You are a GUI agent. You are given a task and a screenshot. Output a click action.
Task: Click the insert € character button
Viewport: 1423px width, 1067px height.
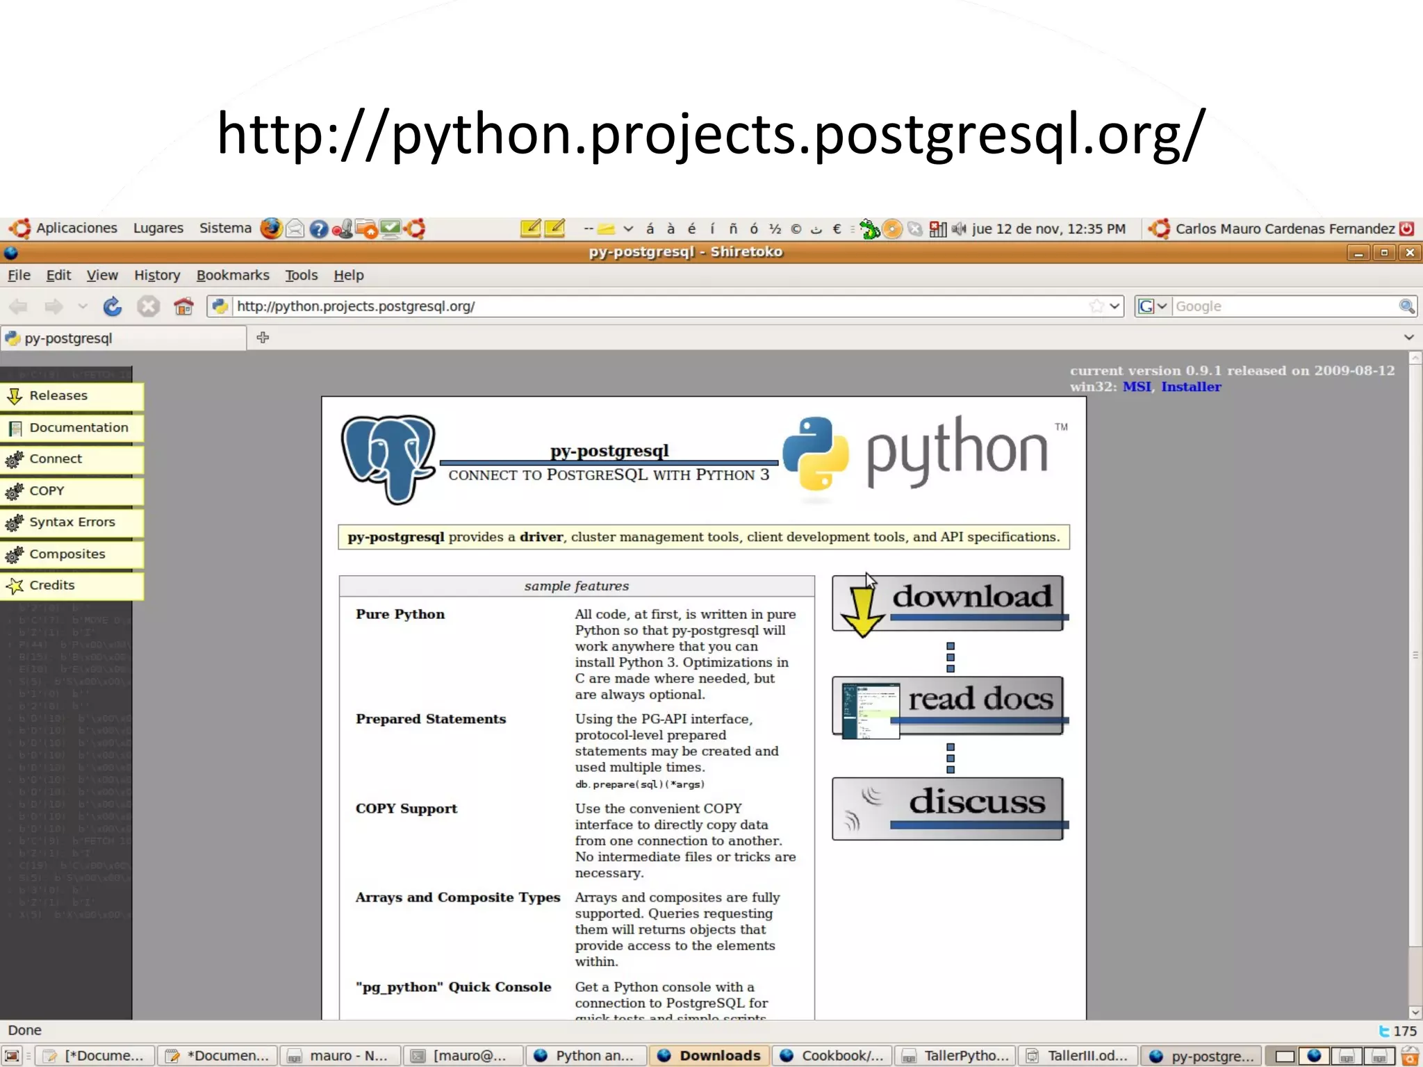tap(837, 229)
